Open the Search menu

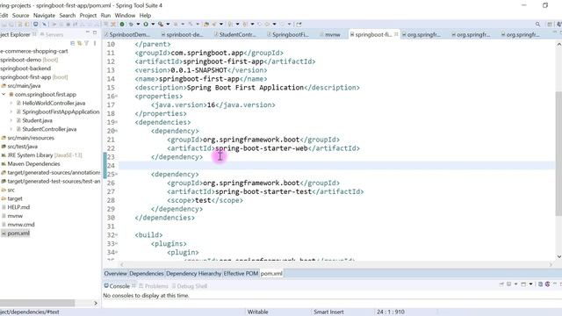click(68, 16)
